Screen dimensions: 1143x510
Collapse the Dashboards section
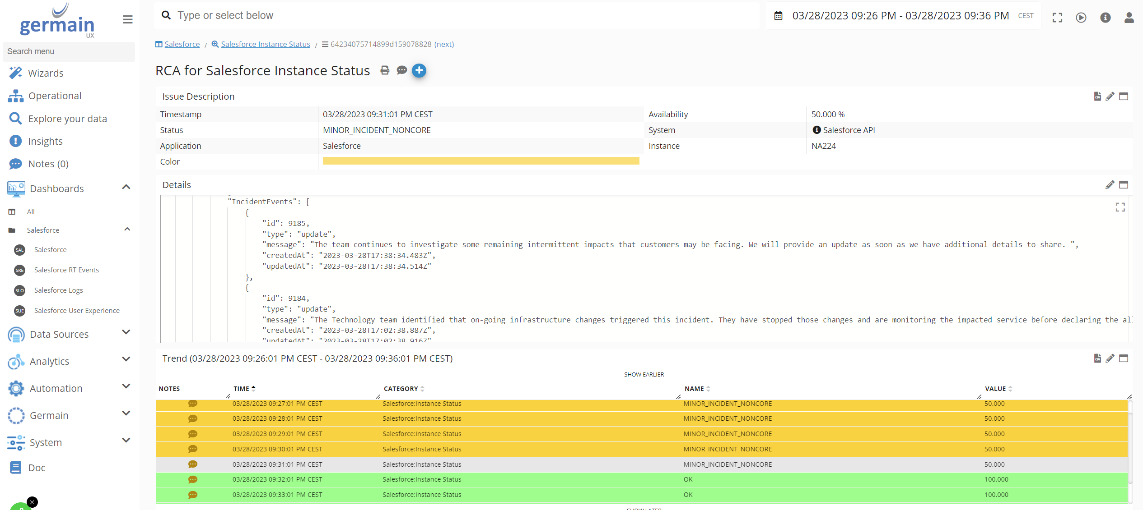pyautogui.click(x=126, y=187)
